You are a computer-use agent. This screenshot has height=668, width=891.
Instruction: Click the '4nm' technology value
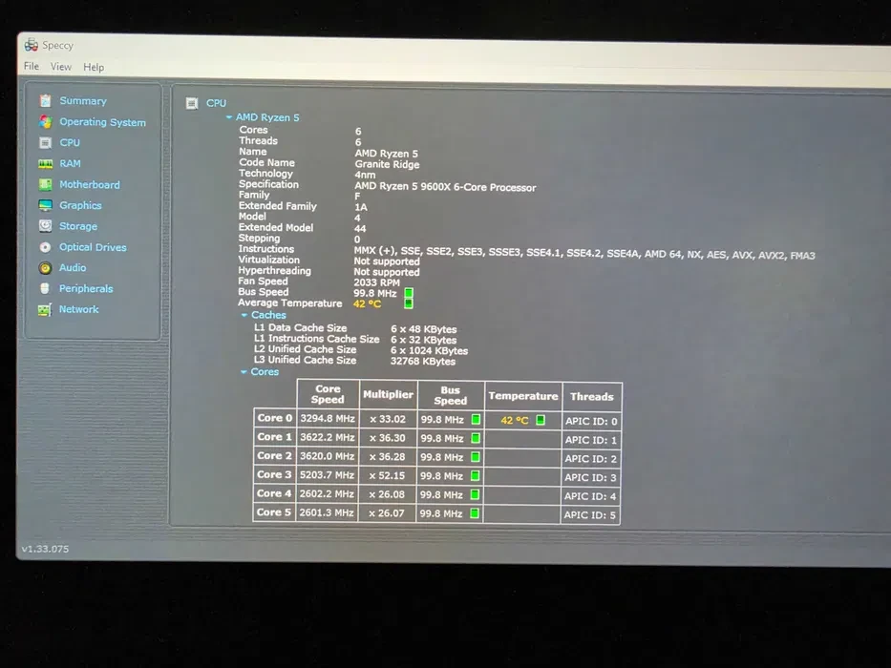365,175
